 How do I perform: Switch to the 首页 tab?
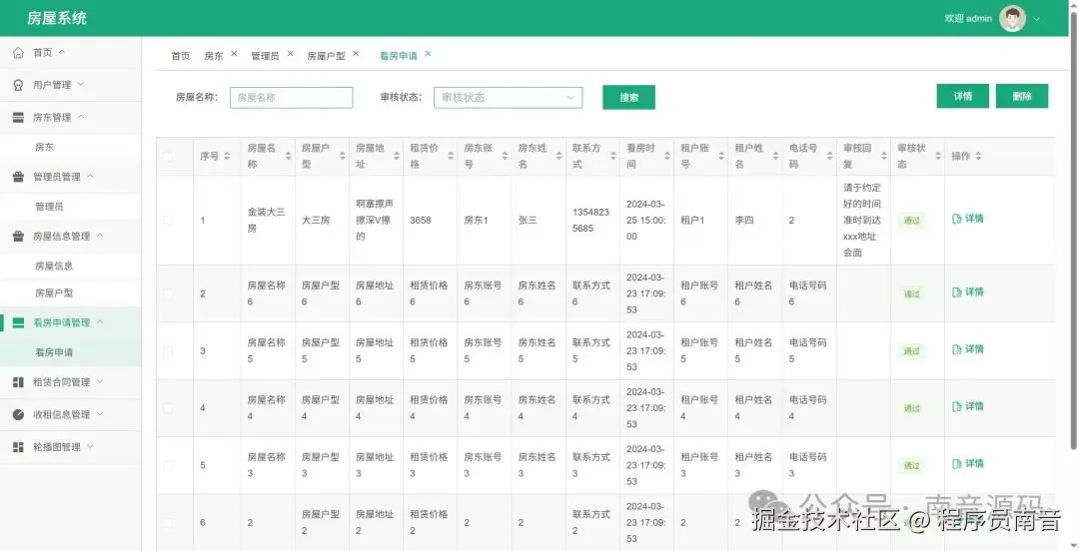pos(180,57)
